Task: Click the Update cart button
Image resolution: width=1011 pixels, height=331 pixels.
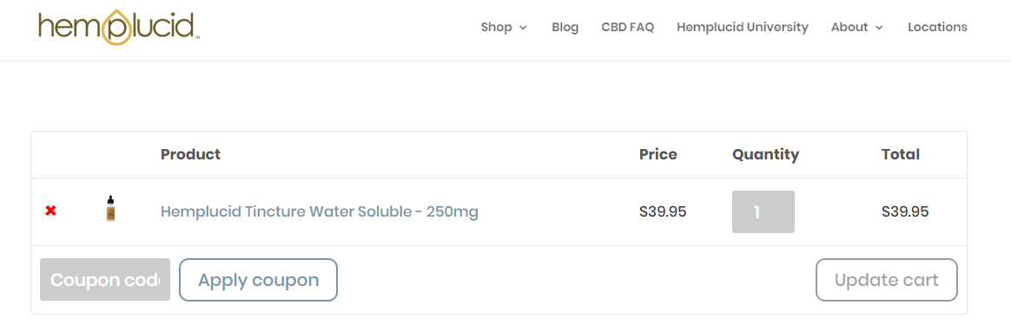Action: [887, 280]
